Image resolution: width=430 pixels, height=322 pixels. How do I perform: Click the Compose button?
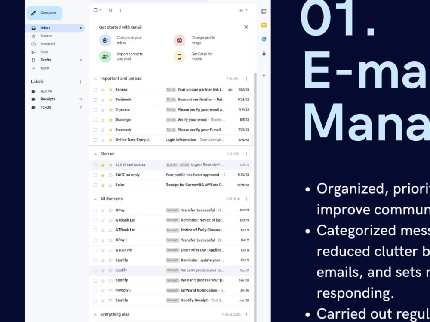coord(44,13)
